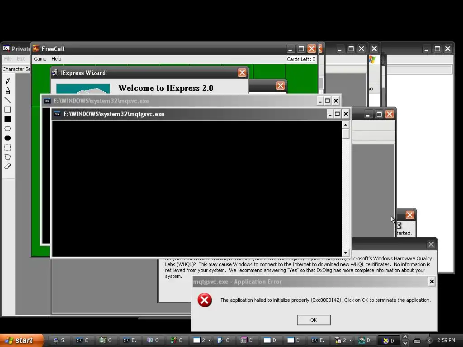463x347 pixels.
Task: Select the Filled Ellipse tool
Action: (x=8, y=138)
